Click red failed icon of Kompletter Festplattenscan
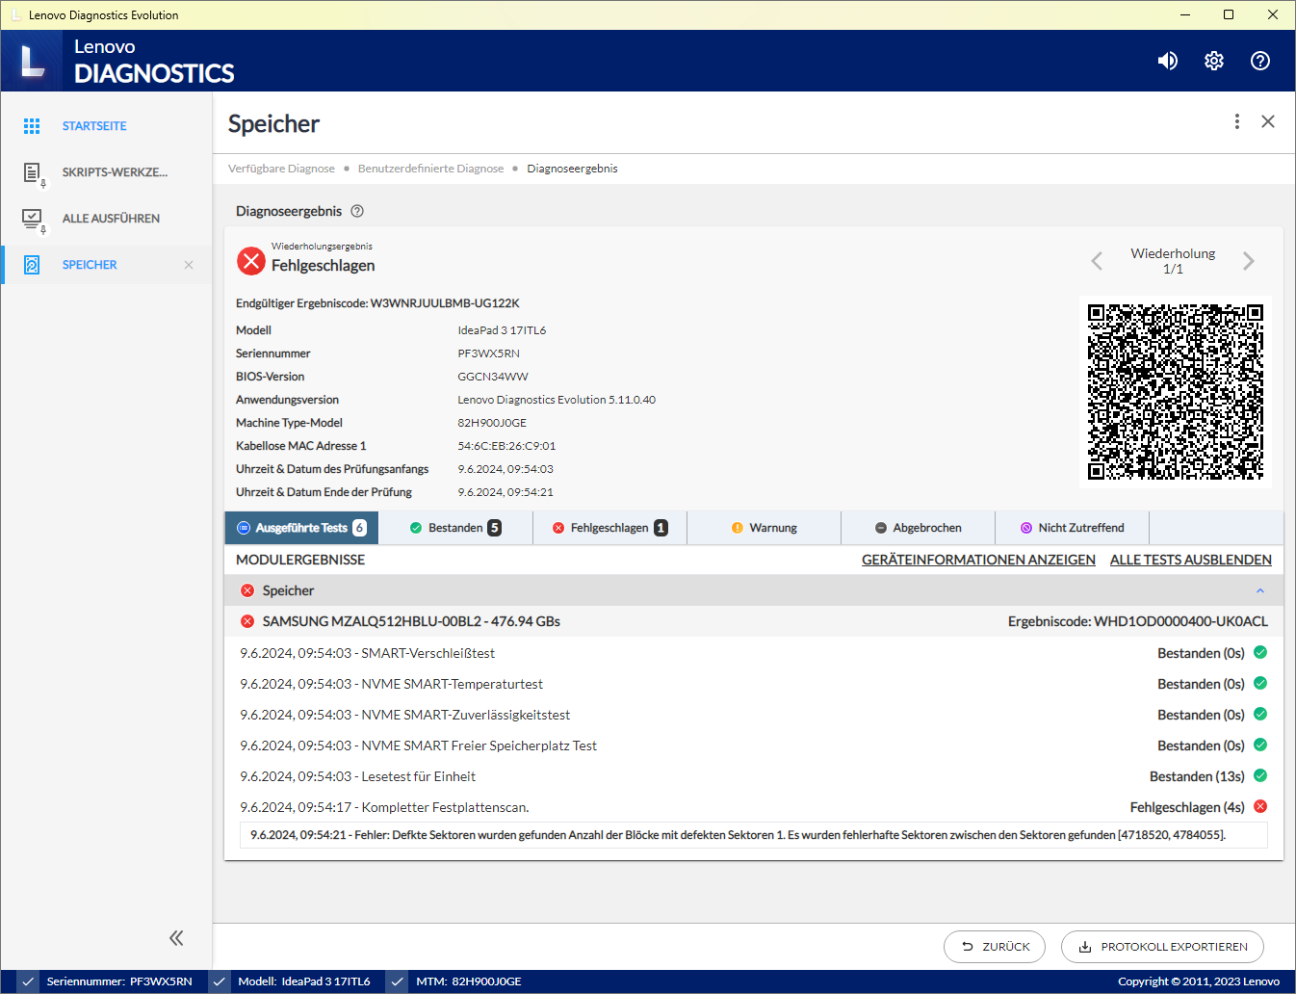 point(1260,806)
